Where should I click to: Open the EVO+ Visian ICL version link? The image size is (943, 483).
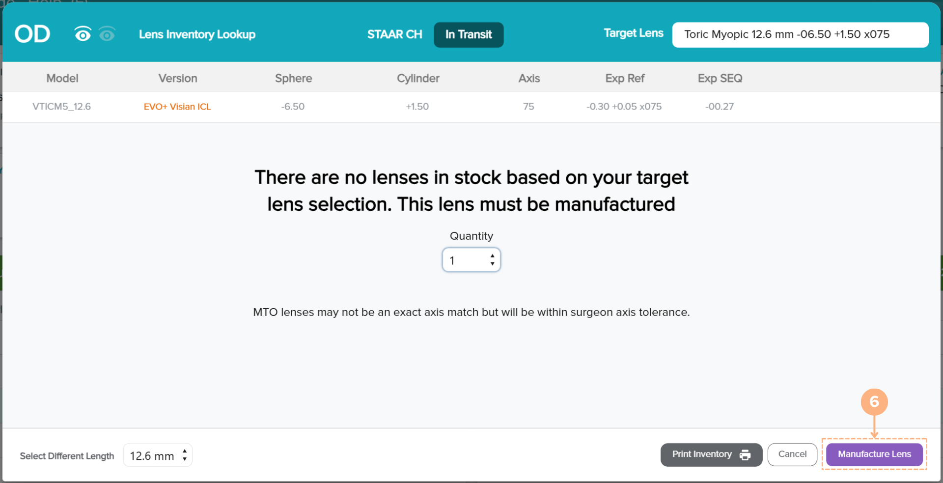(x=177, y=107)
